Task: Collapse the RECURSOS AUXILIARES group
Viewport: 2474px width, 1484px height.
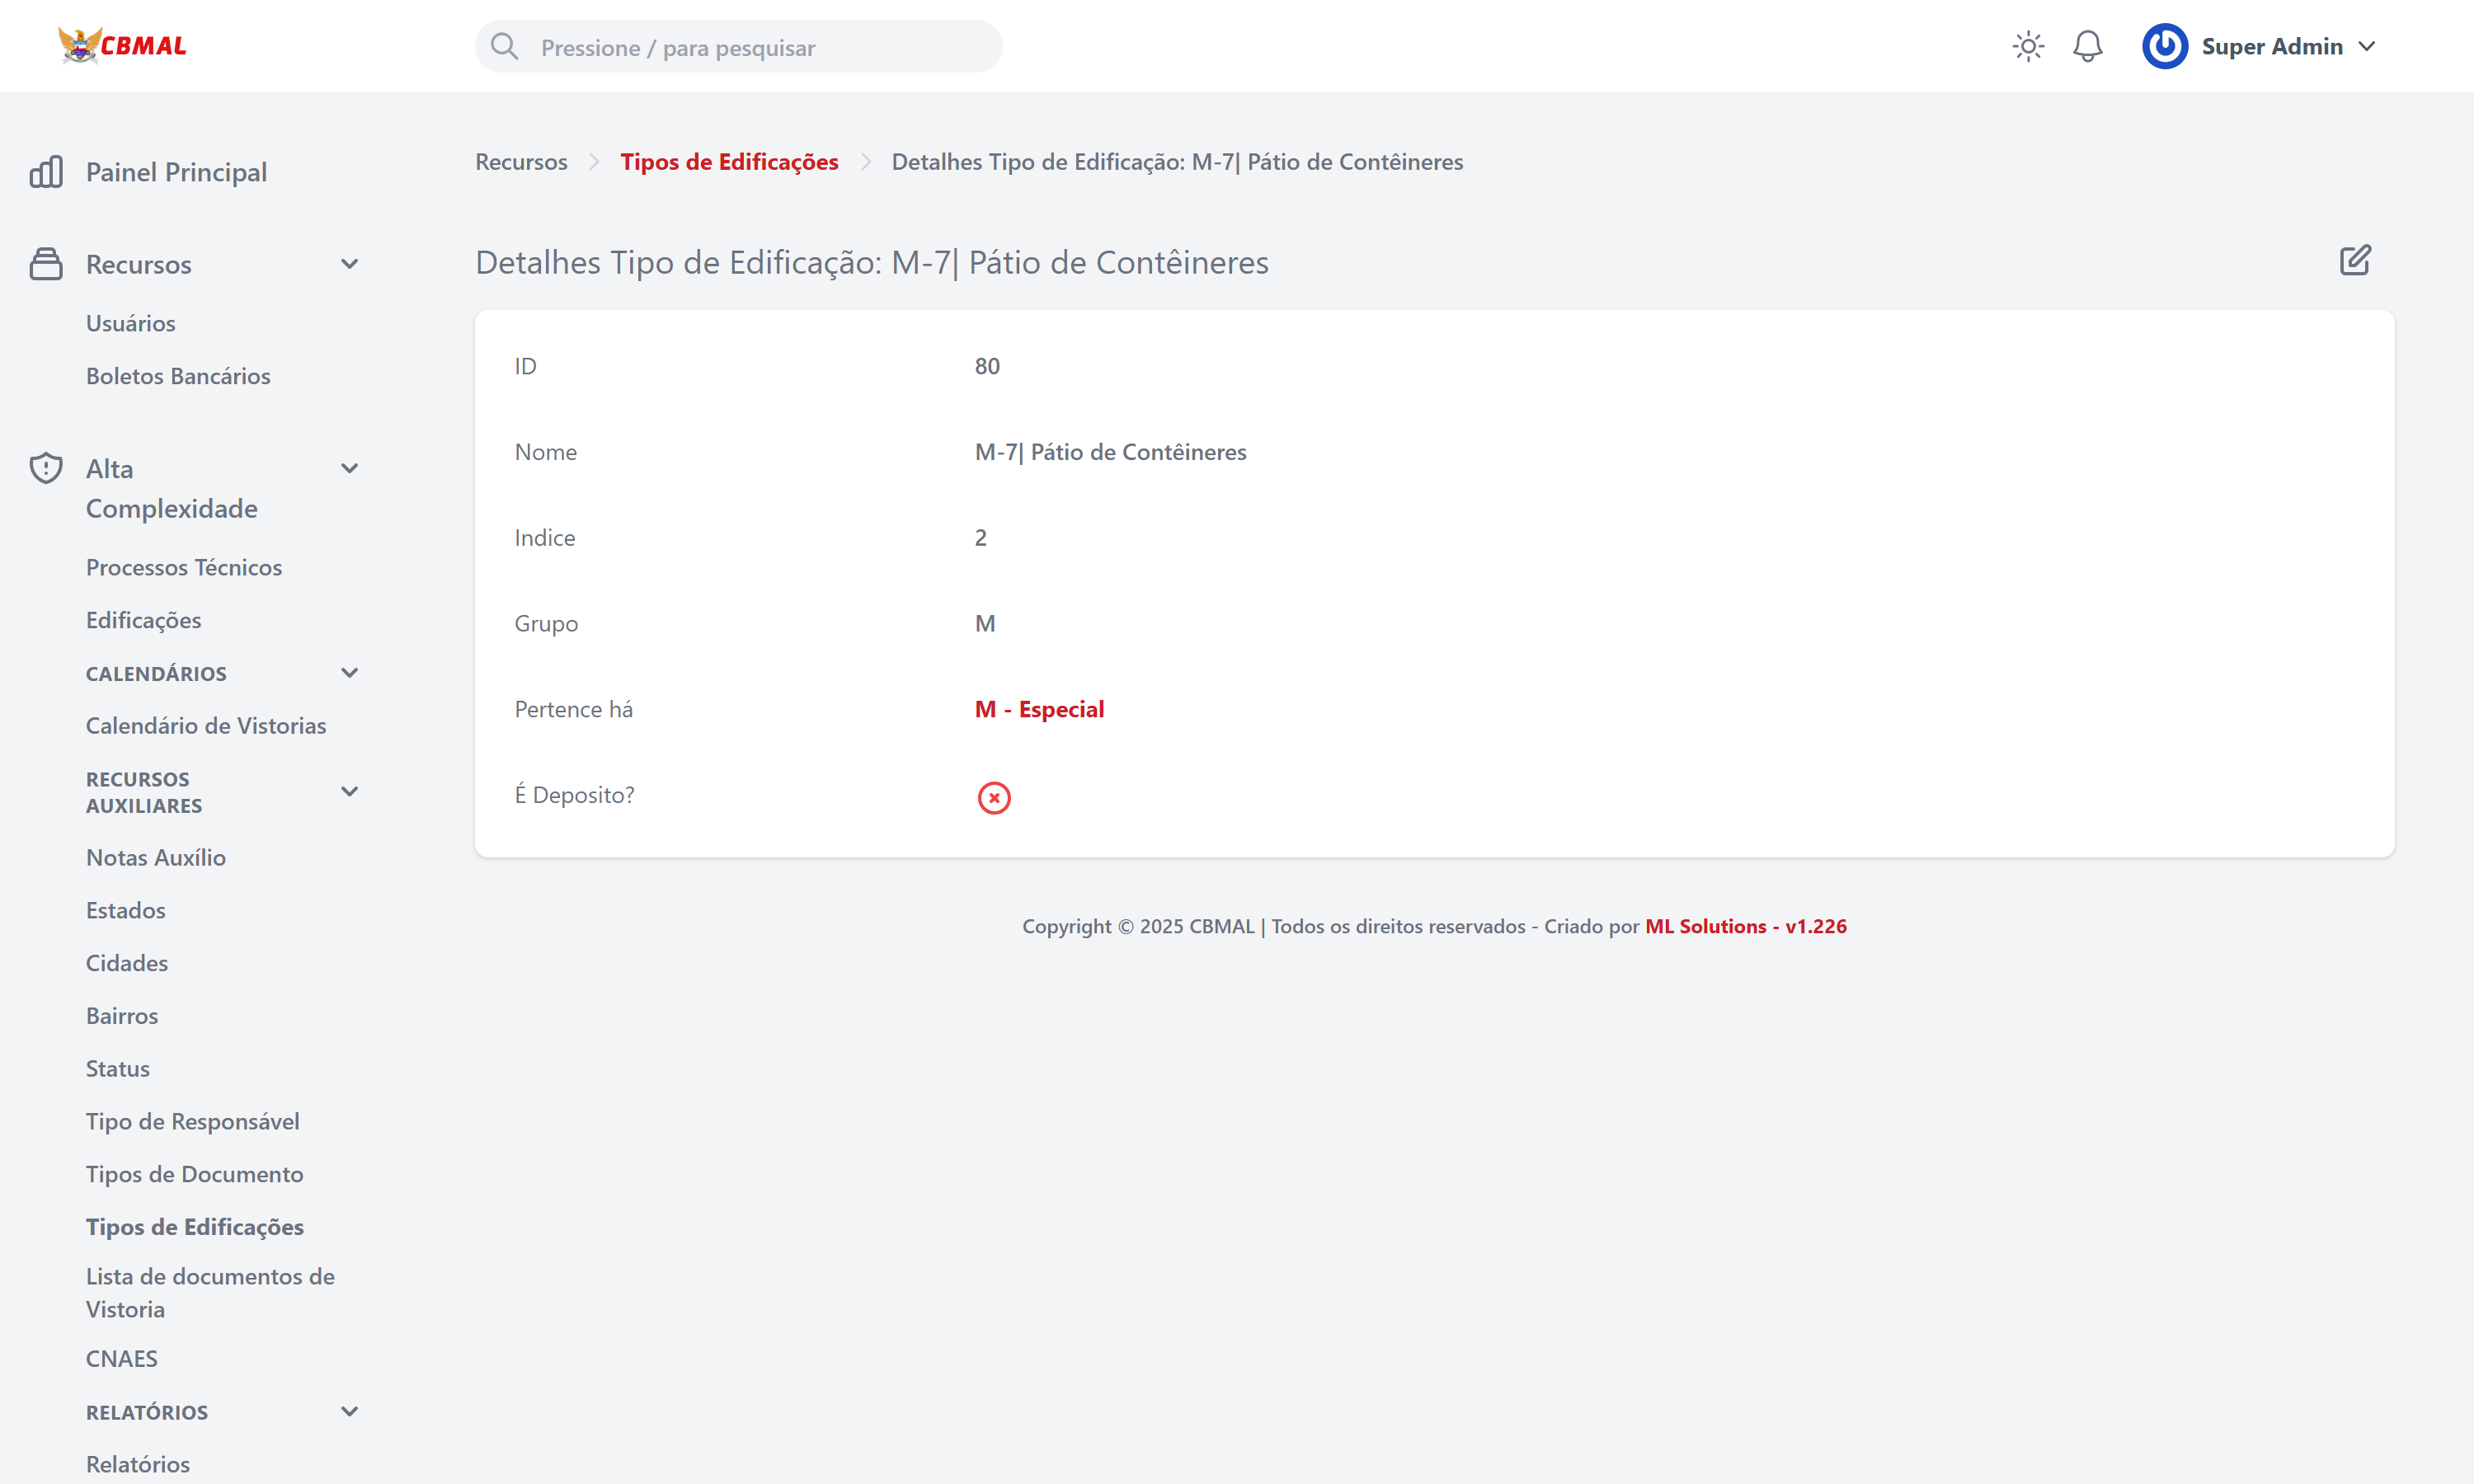Action: (349, 792)
